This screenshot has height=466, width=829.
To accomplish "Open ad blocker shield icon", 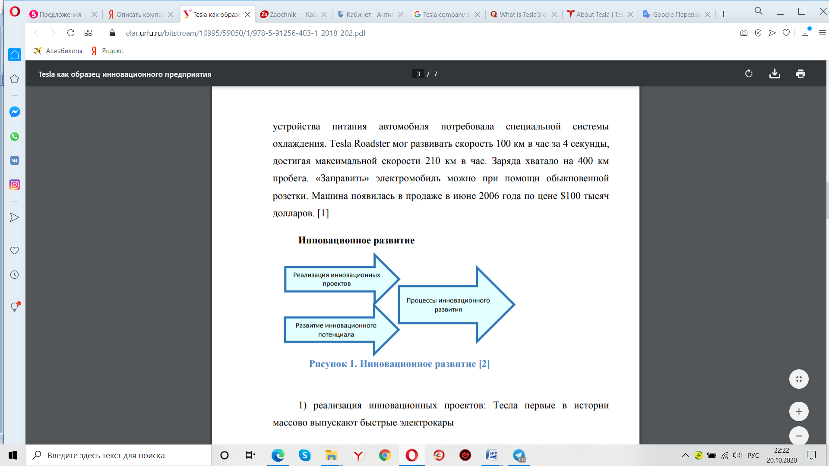I will pyautogui.click(x=758, y=33).
